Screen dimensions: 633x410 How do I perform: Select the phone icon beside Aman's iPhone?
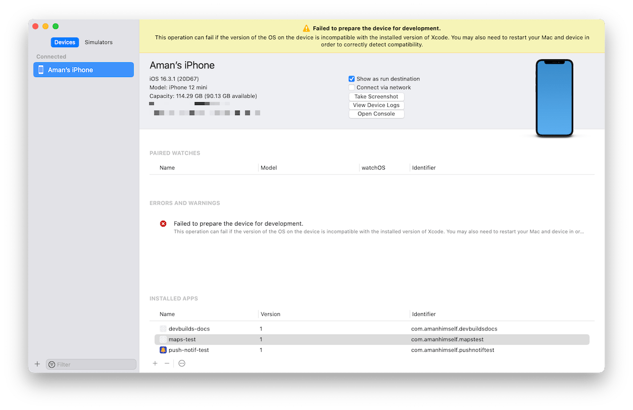[x=41, y=69]
